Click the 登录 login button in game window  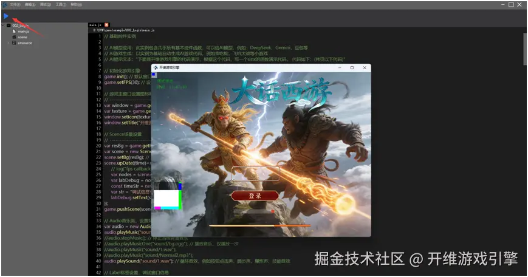pos(255,196)
